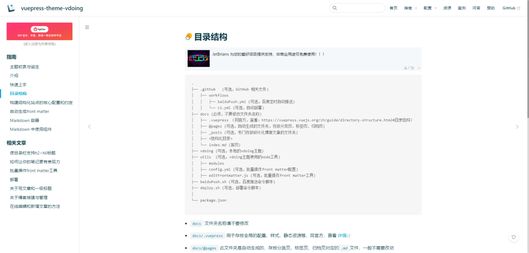
Task: Open 案例 in the navbar
Action: coord(462,8)
